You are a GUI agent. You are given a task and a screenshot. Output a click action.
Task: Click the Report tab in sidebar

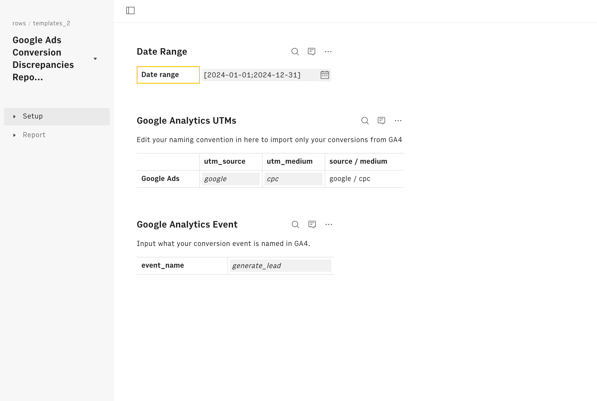pyautogui.click(x=34, y=135)
